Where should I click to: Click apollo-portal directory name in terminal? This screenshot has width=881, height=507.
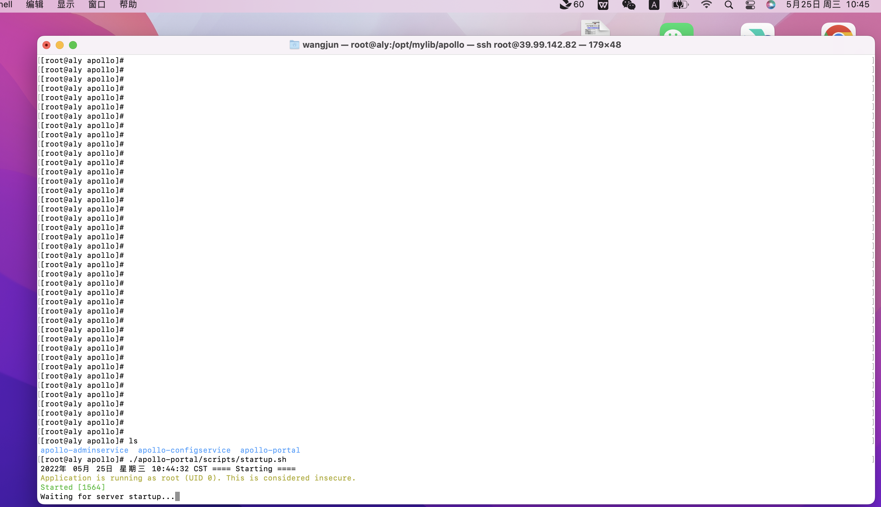coord(270,450)
